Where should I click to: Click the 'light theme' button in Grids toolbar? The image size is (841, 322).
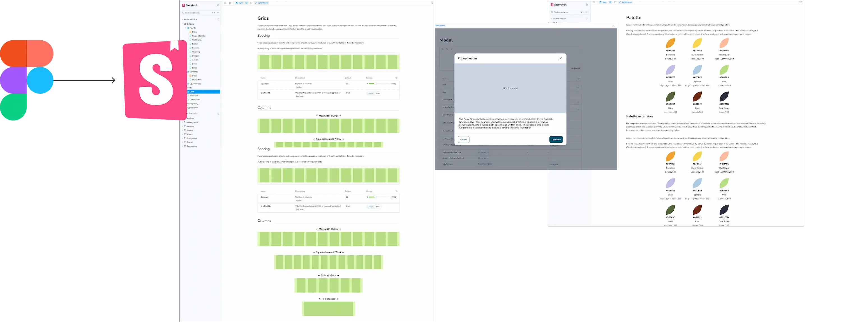click(x=262, y=3)
